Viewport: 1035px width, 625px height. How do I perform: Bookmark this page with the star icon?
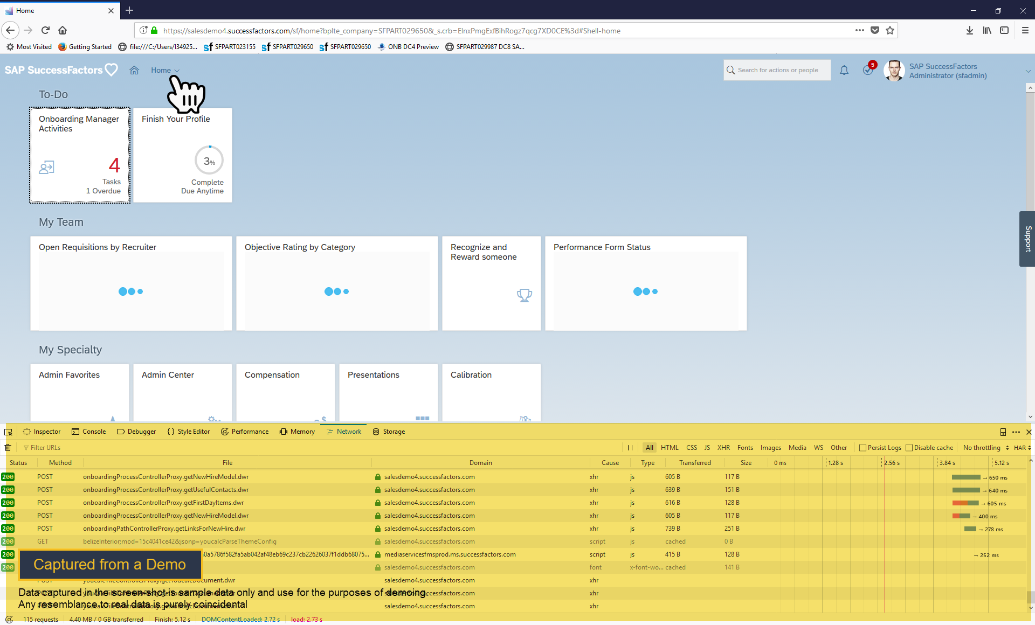tap(890, 30)
